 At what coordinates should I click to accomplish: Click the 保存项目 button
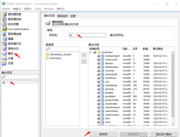tap(133, 134)
